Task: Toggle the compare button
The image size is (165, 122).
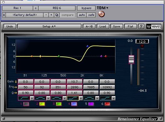Action: click(67, 15)
